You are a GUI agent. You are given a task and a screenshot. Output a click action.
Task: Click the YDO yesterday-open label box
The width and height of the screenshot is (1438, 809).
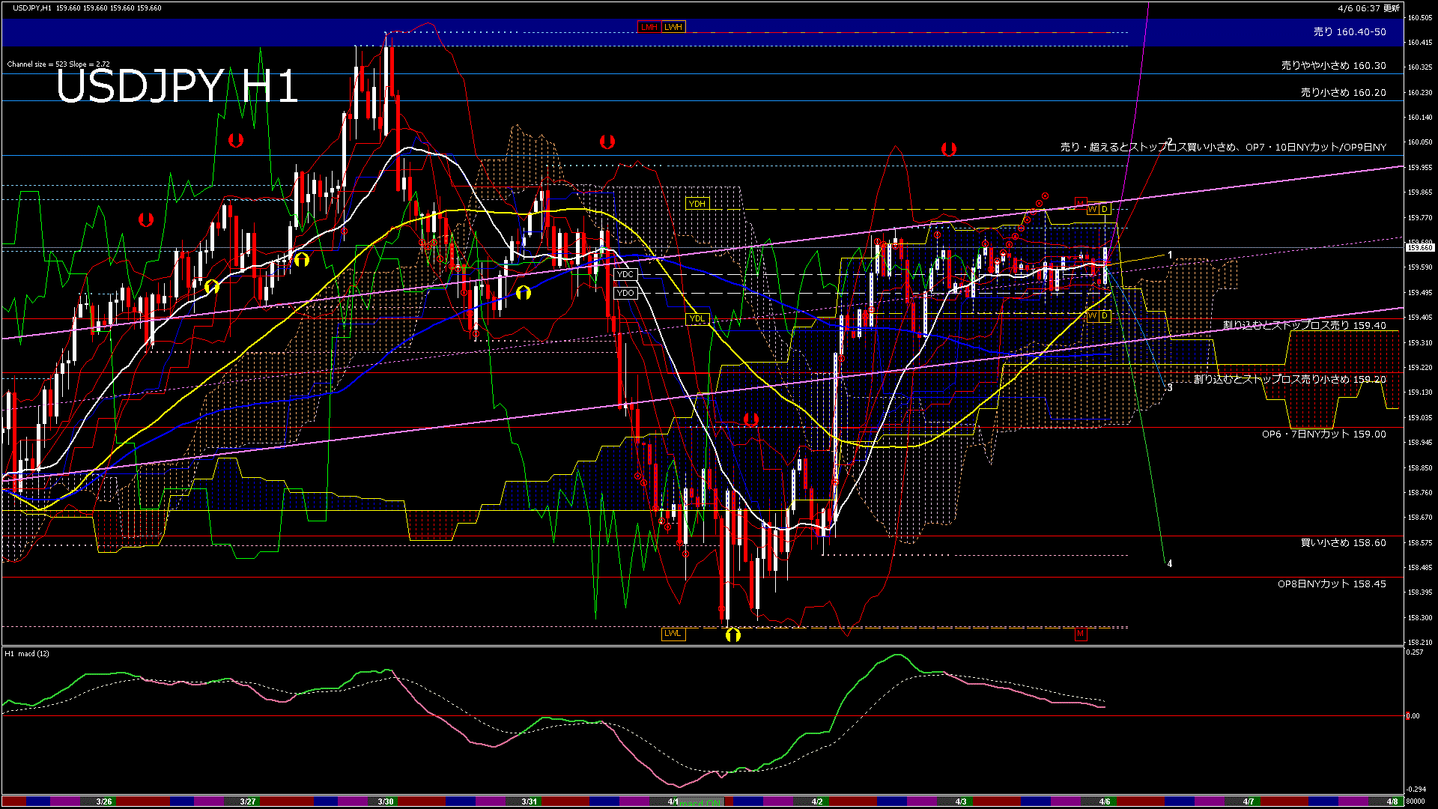[624, 293]
